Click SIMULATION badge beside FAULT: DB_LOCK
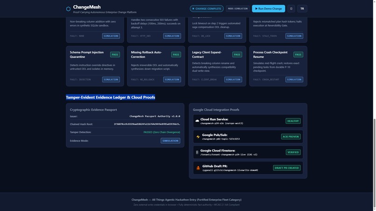The width and height of the screenshot is (376, 211). [233, 36]
